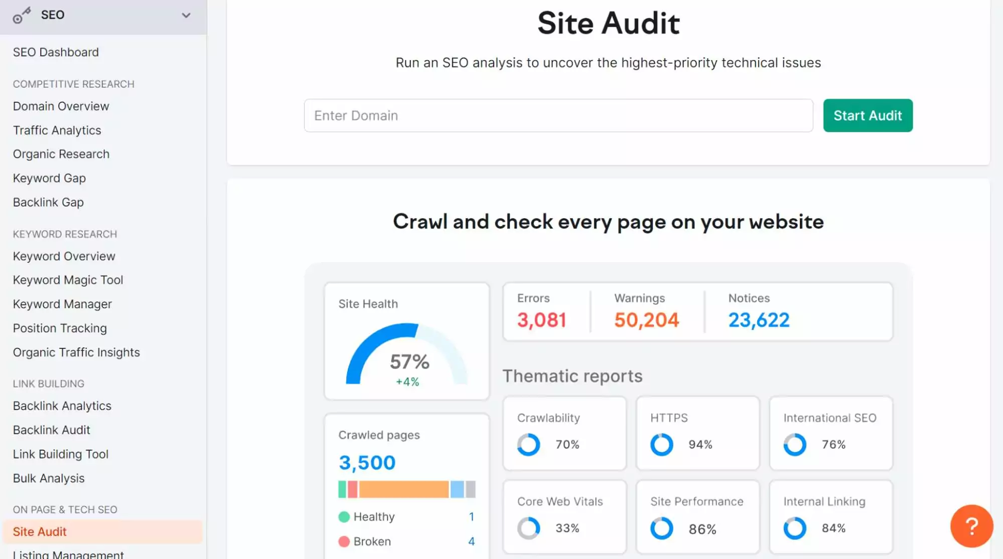This screenshot has height=559, width=1003.
Task: Select the International SEO donut chart
Action: coord(794,444)
